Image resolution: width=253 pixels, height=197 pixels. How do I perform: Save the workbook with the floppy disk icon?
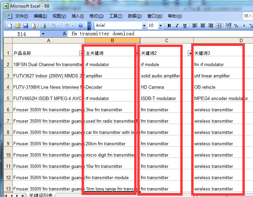click(26, 26)
